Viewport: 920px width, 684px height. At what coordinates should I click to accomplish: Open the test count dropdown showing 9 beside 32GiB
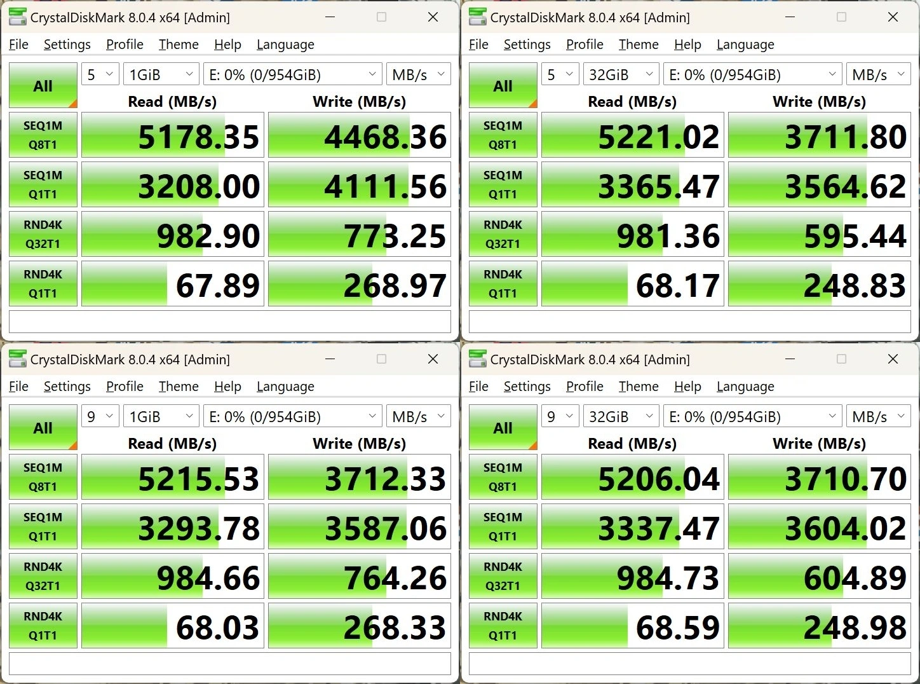560,416
